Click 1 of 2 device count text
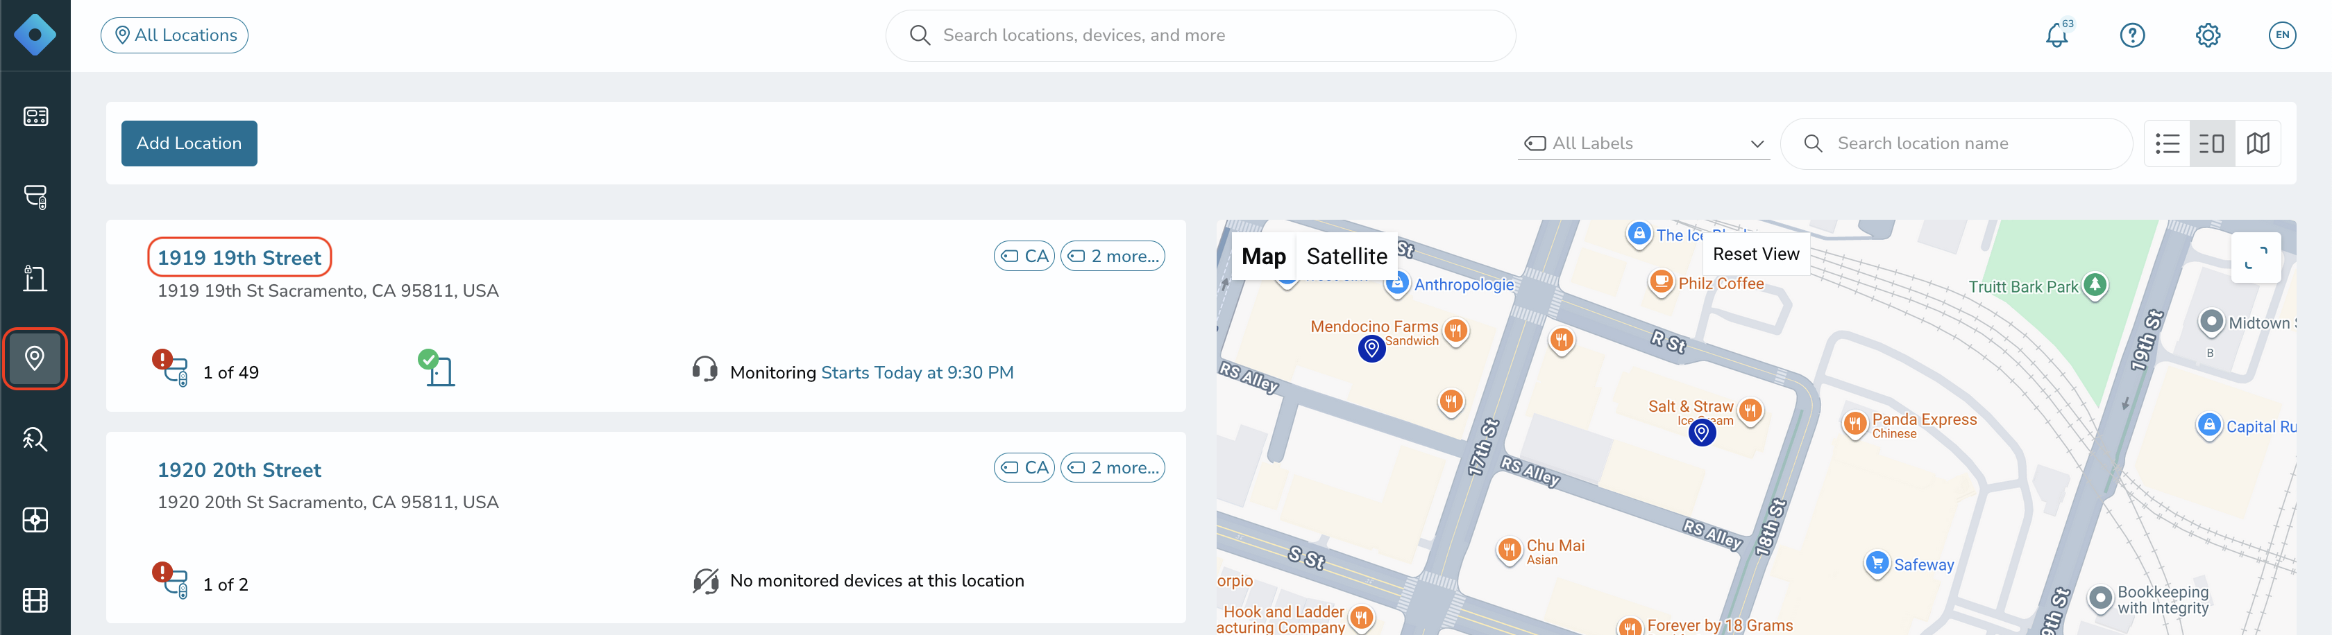This screenshot has height=635, width=2332. click(226, 585)
